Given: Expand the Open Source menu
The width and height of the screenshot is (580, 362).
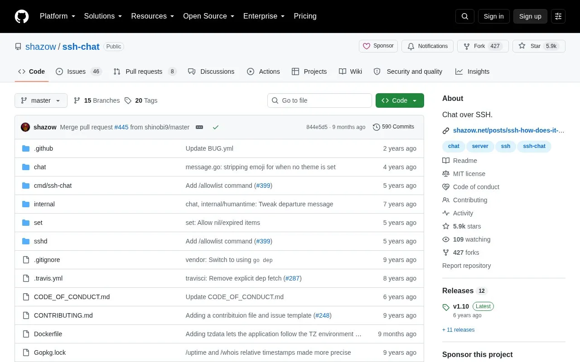Looking at the screenshot, I should [x=209, y=16].
